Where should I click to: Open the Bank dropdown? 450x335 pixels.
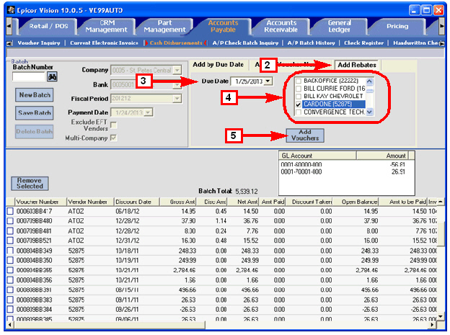pyautogui.click(x=177, y=84)
